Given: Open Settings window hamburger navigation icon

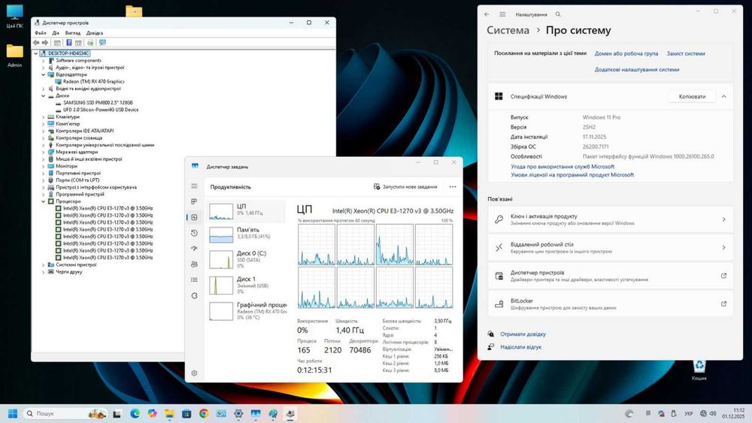Looking at the screenshot, I should pyautogui.click(x=502, y=14).
